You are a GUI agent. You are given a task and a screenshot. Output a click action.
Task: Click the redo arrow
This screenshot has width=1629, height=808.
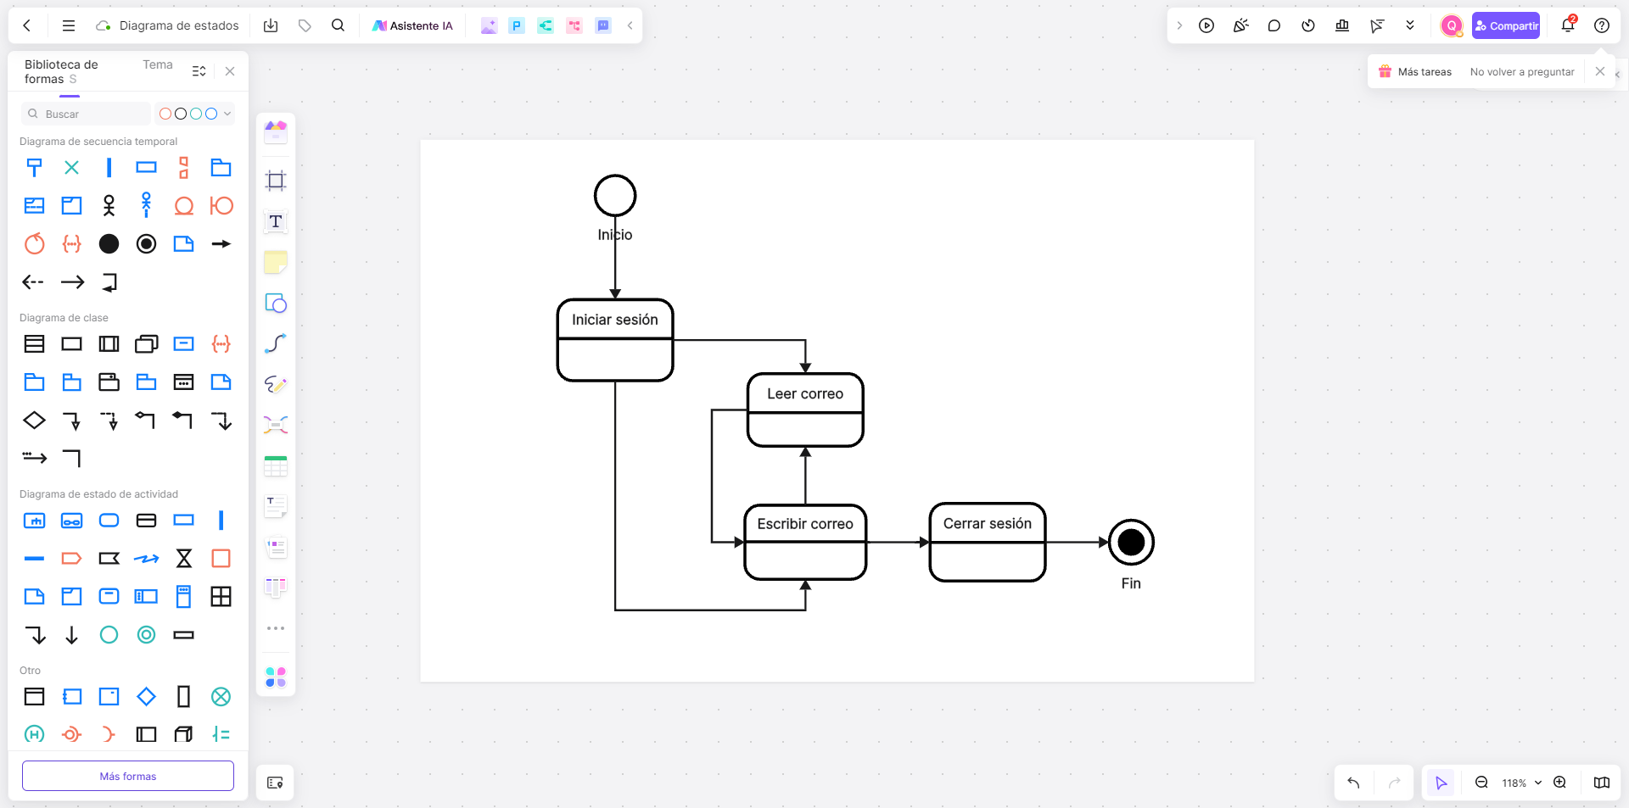click(1394, 783)
